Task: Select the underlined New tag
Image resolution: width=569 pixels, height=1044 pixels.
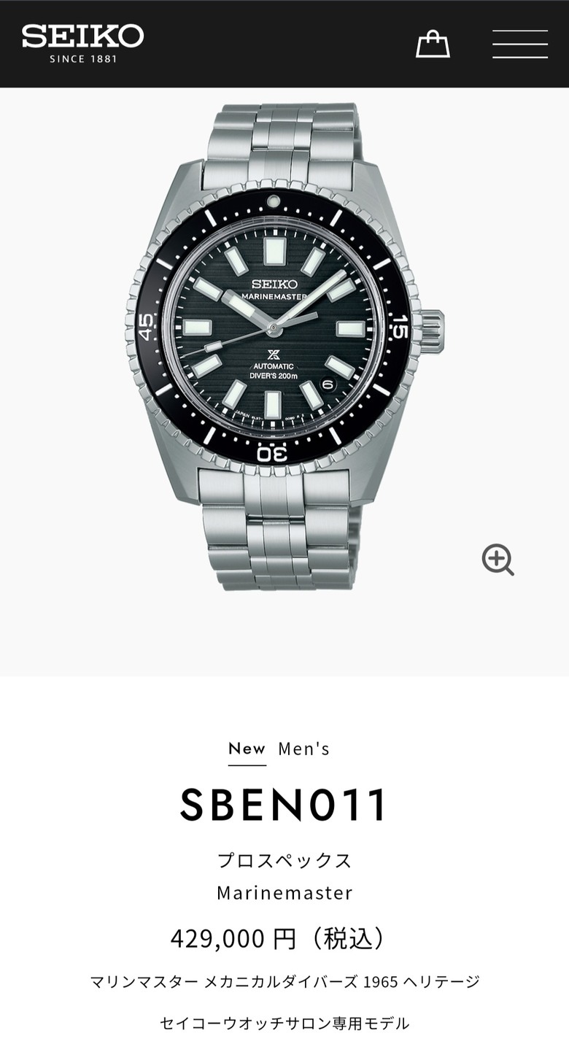Action: (x=247, y=749)
